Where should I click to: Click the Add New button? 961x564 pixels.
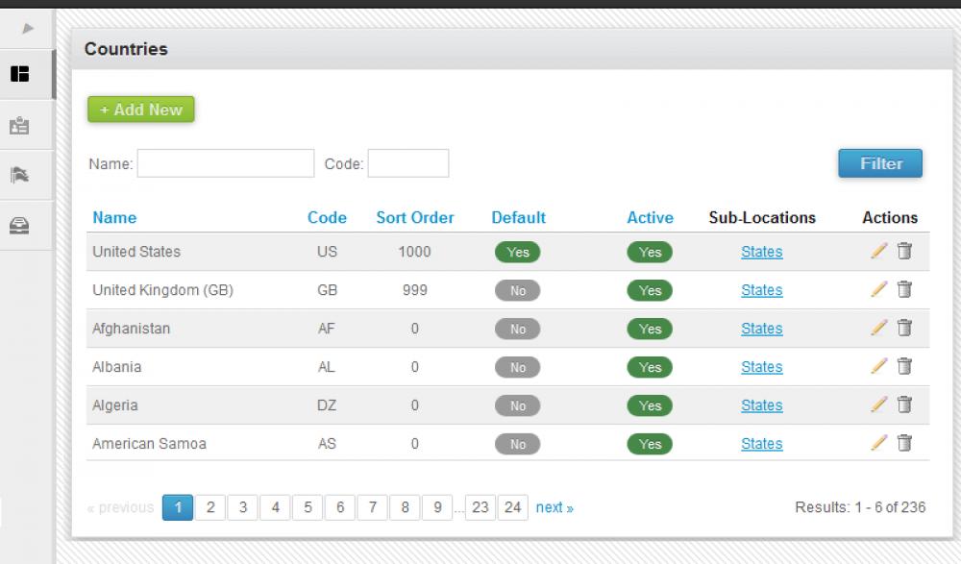pyautogui.click(x=140, y=110)
